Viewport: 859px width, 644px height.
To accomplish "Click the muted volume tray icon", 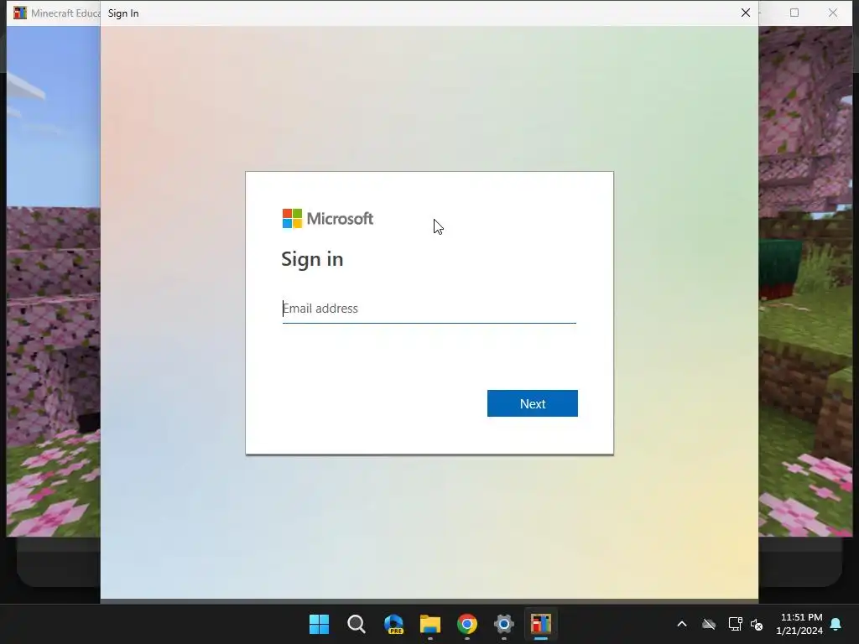I will (x=757, y=624).
